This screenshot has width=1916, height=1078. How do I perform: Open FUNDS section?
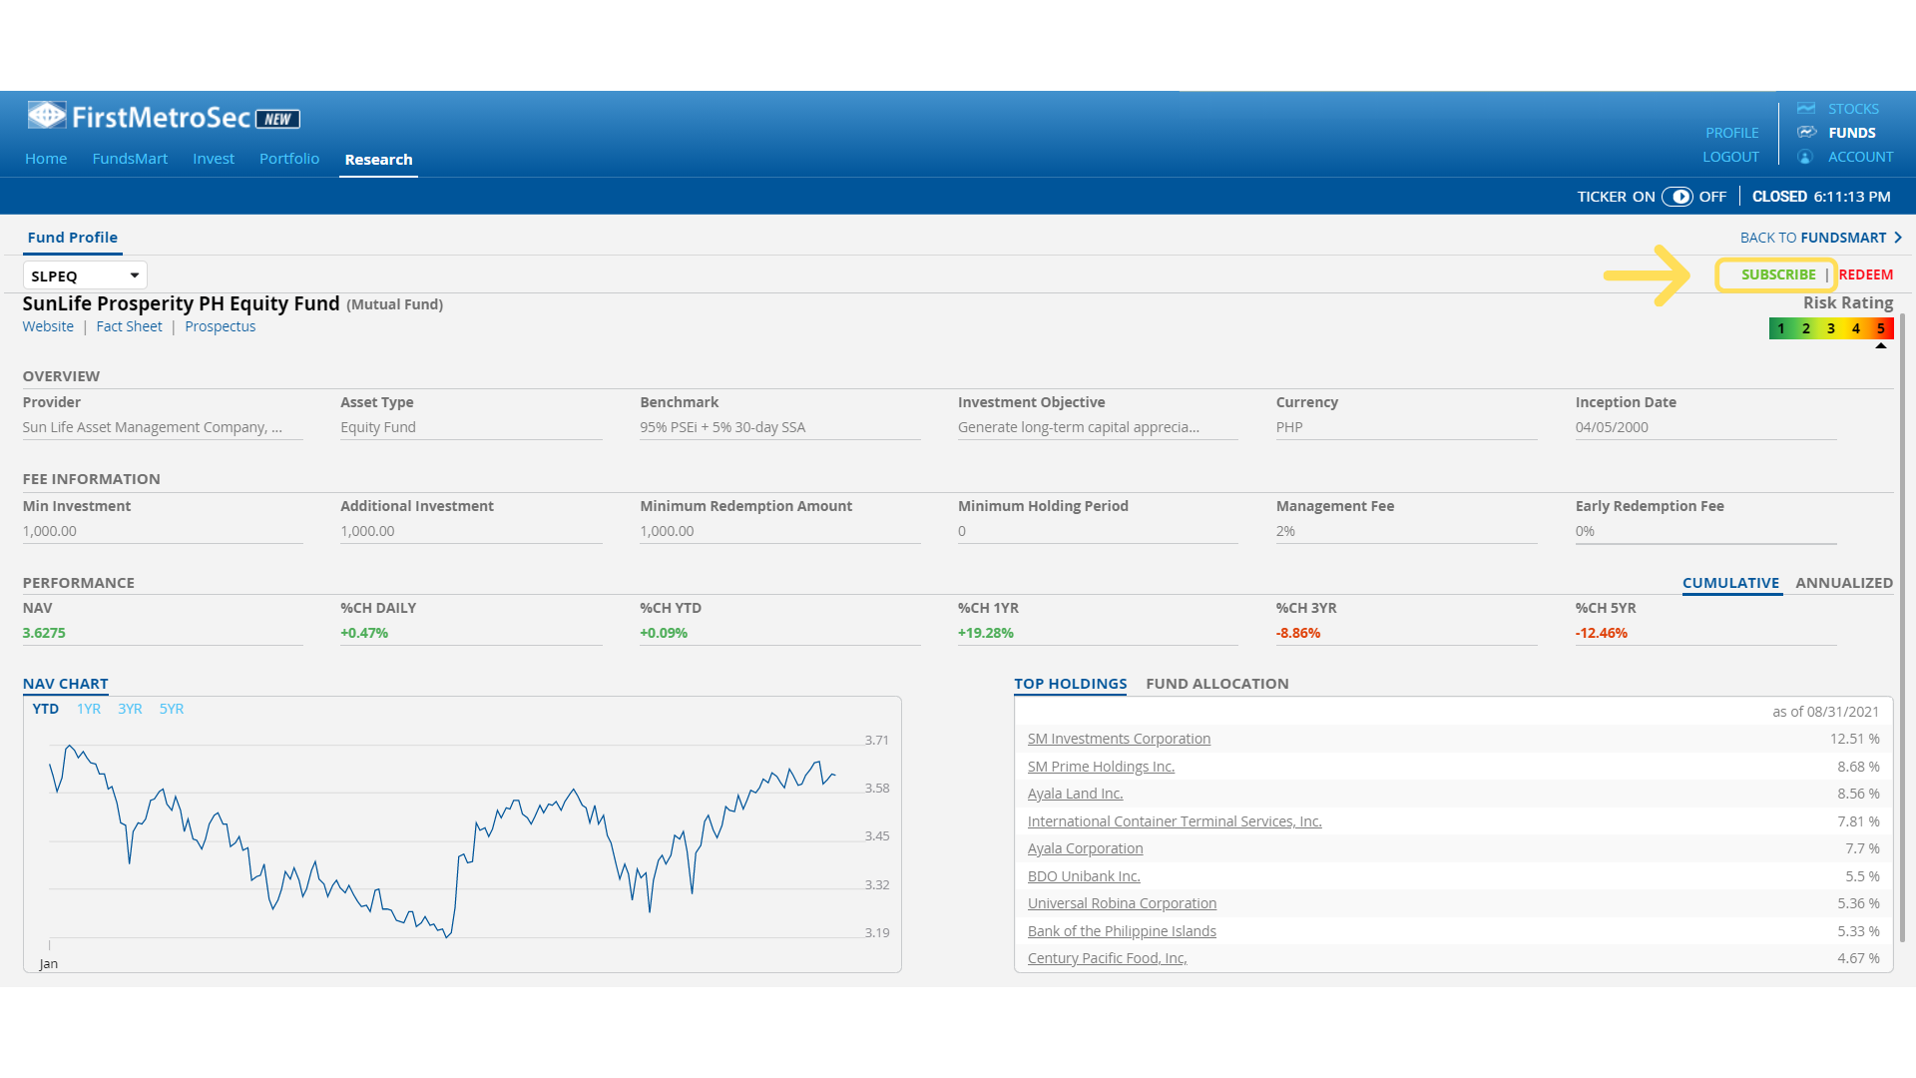(1852, 133)
